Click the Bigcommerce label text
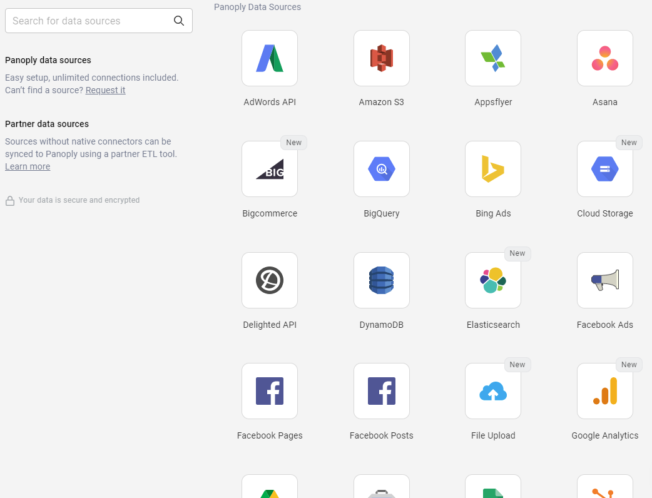The height and width of the screenshot is (498, 652). 270,214
